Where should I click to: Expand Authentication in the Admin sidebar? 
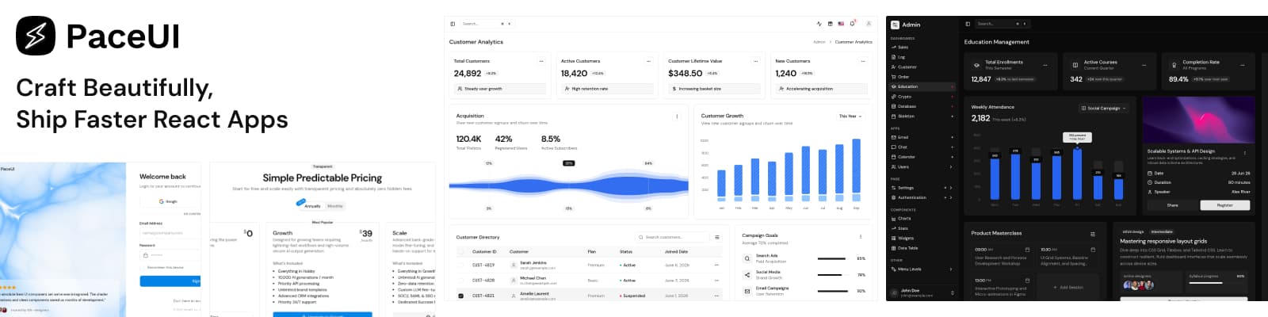click(x=922, y=197)
